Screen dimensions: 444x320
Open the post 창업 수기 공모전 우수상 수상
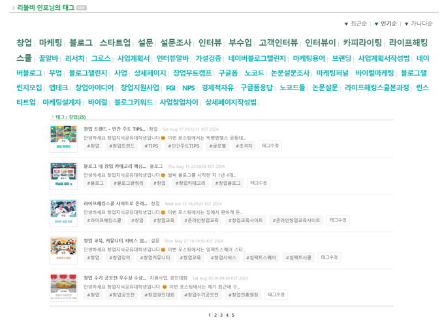(115, 278)
